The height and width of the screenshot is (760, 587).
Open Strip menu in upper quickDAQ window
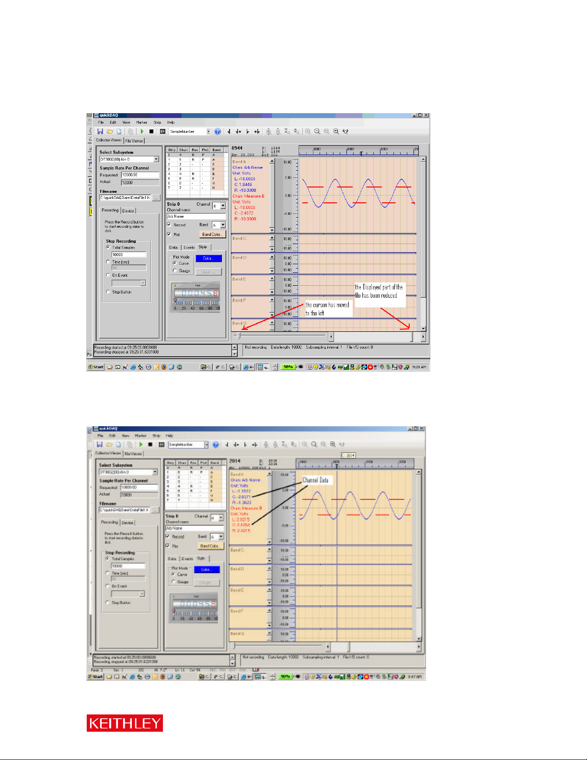pyautogui.click(x=157, y=122)
